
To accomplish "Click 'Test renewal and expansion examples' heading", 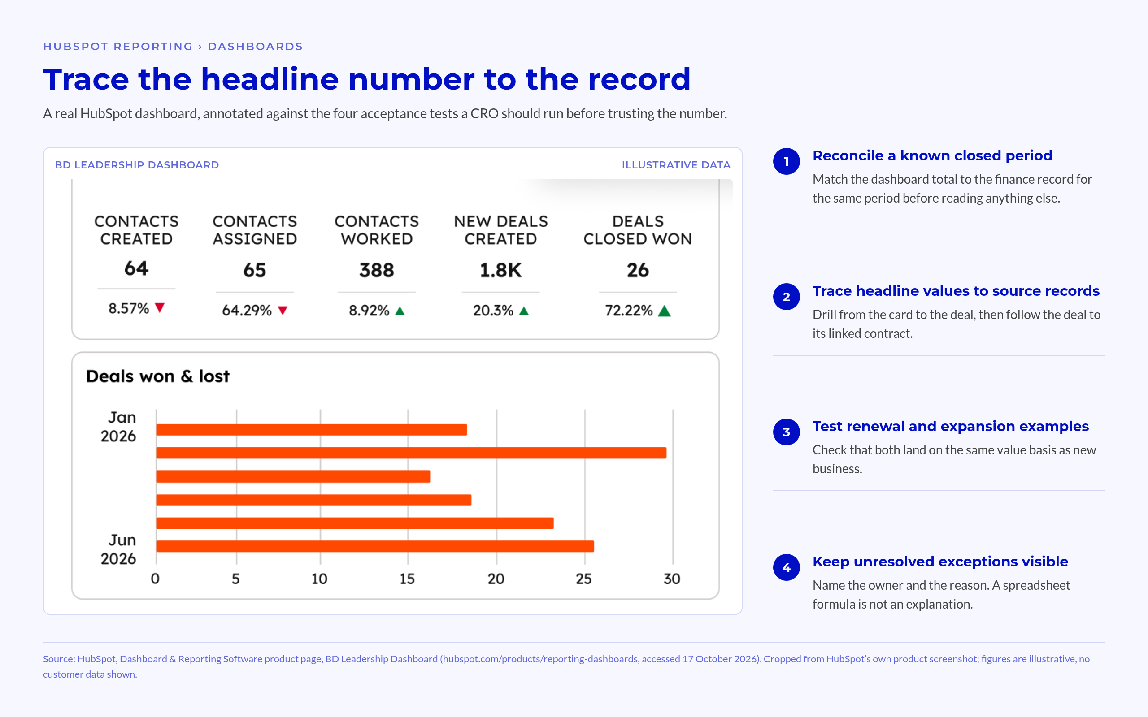I will tap(950, 426).
